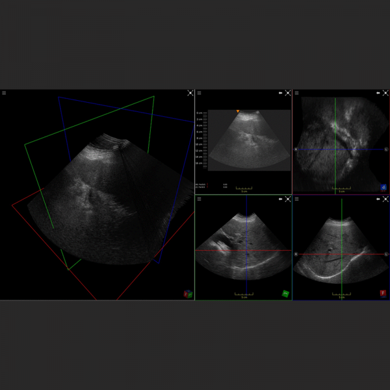Open the bottom-middle slice view's menu
Screen dimensions: 390x390
[x=199, y=200]
